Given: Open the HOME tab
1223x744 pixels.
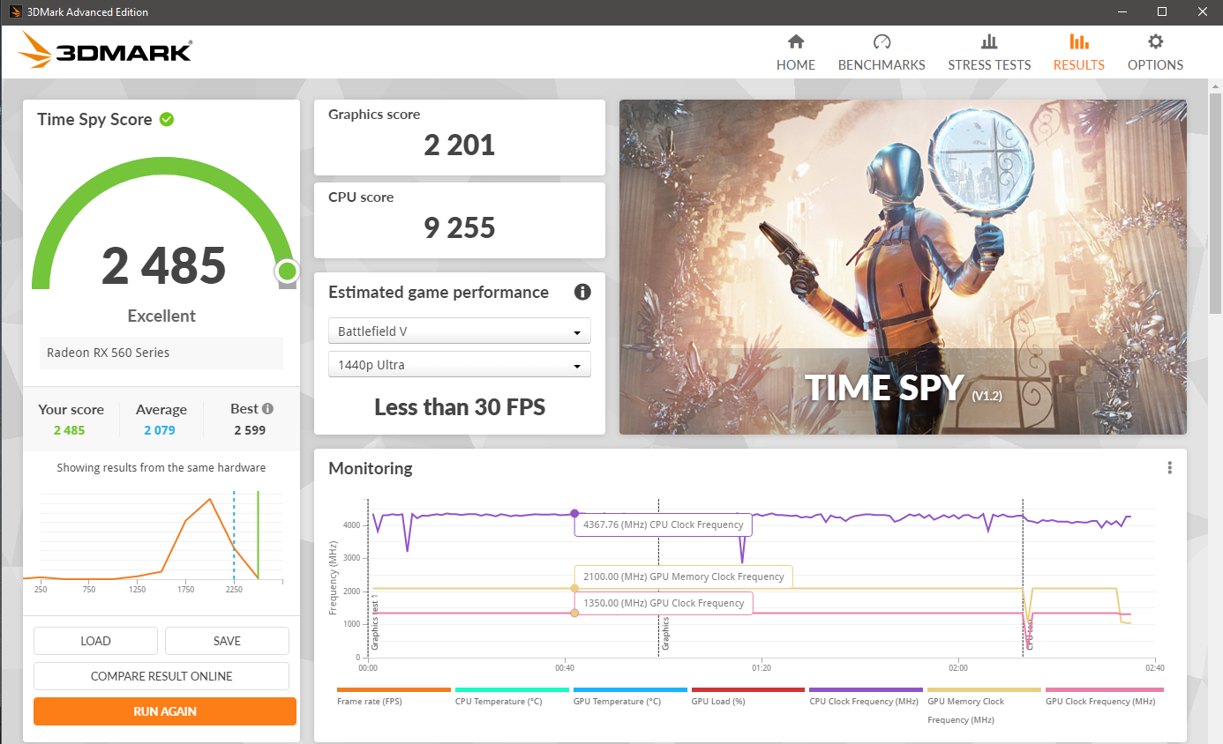Looking at the screenshot, I should click(x=796, y=53).
